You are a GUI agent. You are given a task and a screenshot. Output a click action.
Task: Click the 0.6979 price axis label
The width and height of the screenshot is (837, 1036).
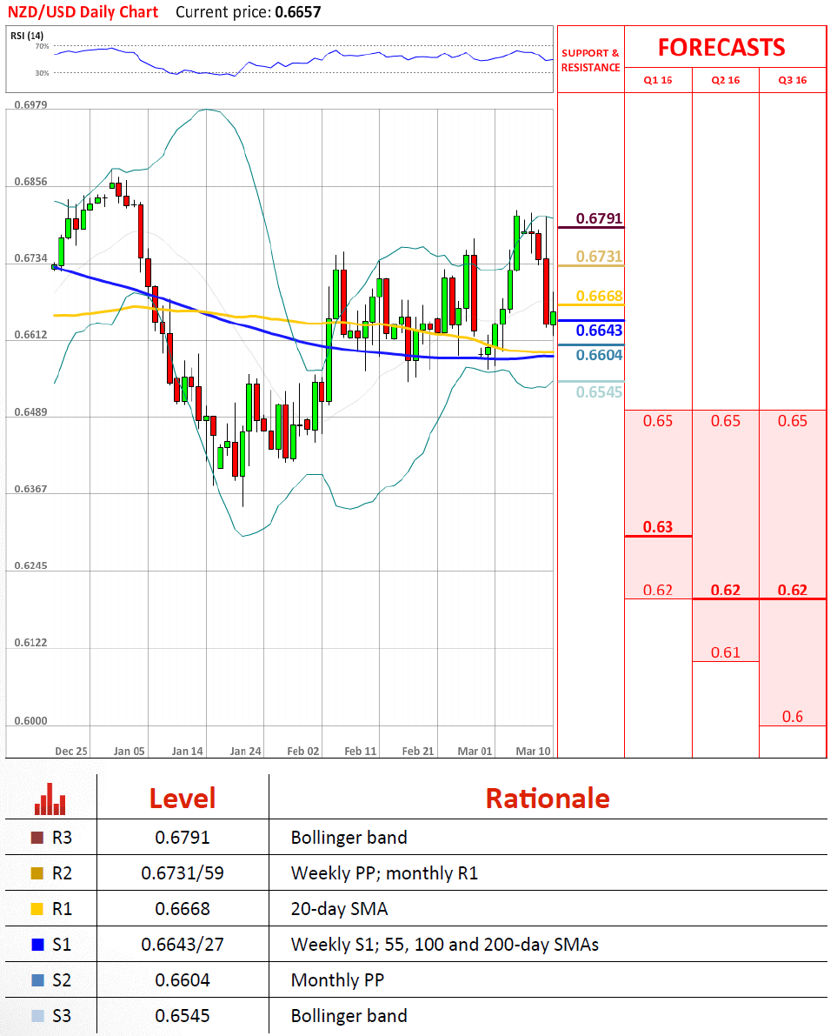tap(31, 105)
